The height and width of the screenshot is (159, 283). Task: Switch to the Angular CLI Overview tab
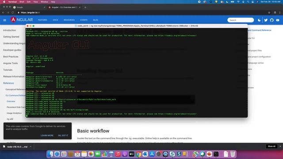coord(64,8)
